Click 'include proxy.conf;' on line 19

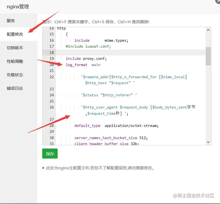tap(86, 59)
